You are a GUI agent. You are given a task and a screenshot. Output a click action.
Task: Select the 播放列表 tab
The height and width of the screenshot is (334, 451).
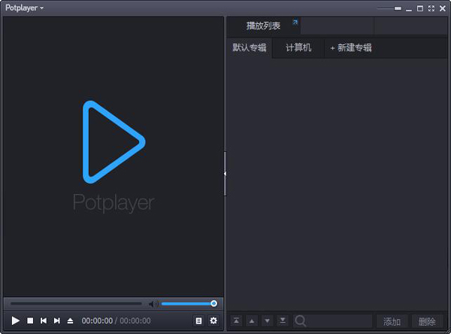pos(263,26)
